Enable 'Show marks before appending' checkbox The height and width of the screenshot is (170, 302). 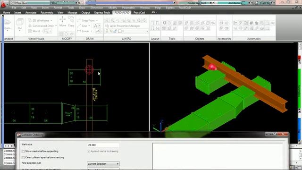click(x=23, y=151)
